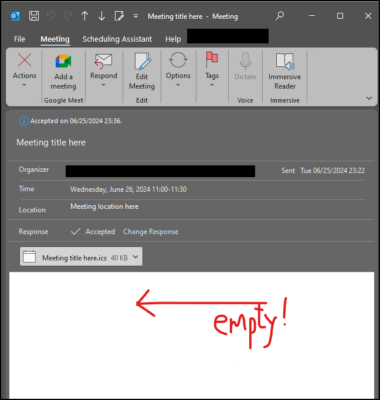Viewport: 380px width, 400px height.
Task: Expand the Actions dropdown chevron
Action: tap(25, 84)
